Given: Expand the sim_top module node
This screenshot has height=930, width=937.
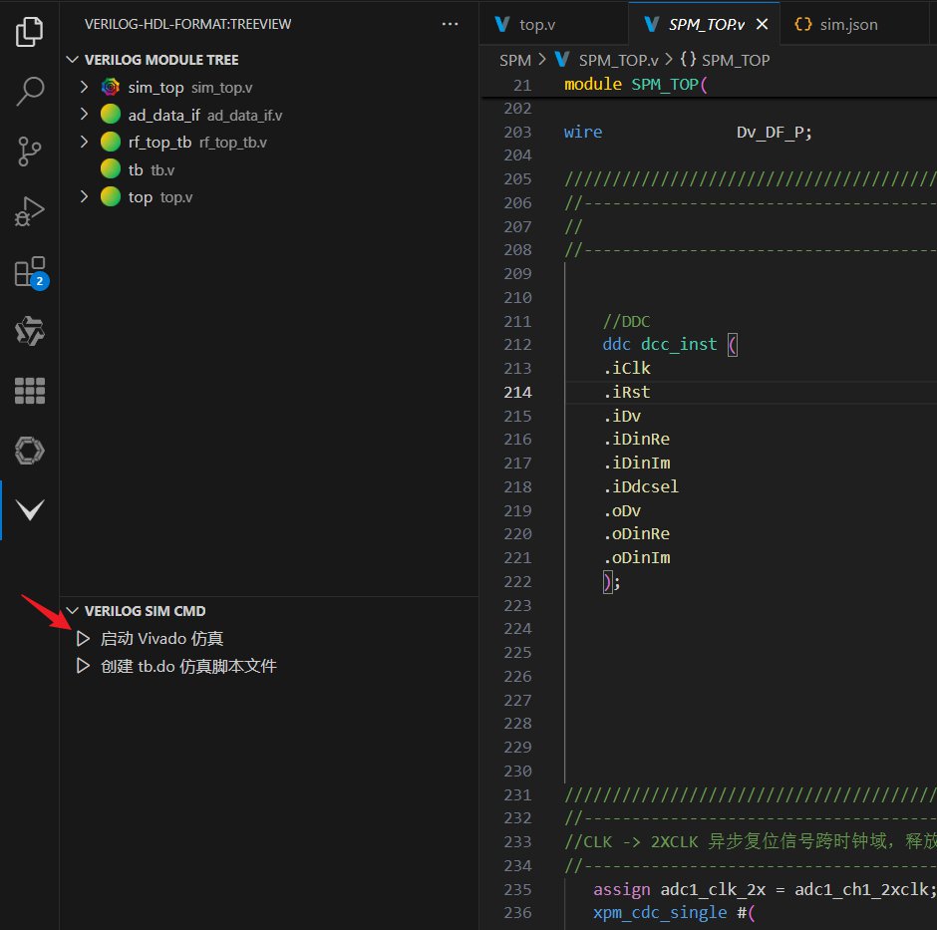Looking at the screenshot, I should pos(85,87).
